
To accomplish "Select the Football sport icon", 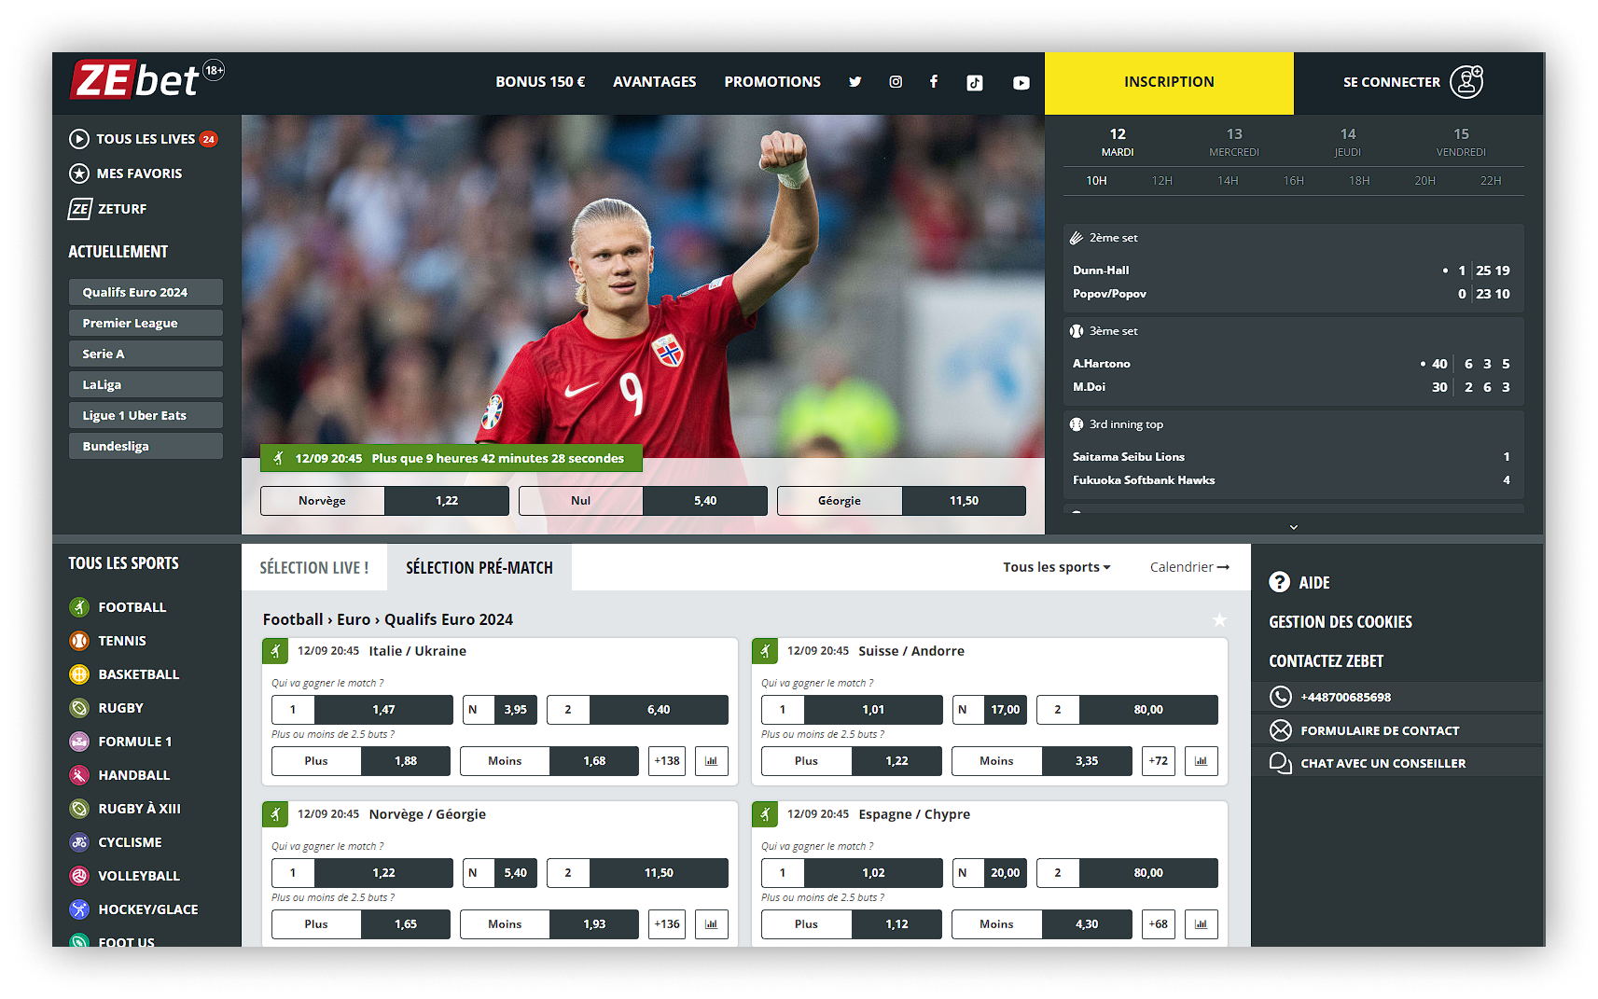I will click(x=79, y=606).
